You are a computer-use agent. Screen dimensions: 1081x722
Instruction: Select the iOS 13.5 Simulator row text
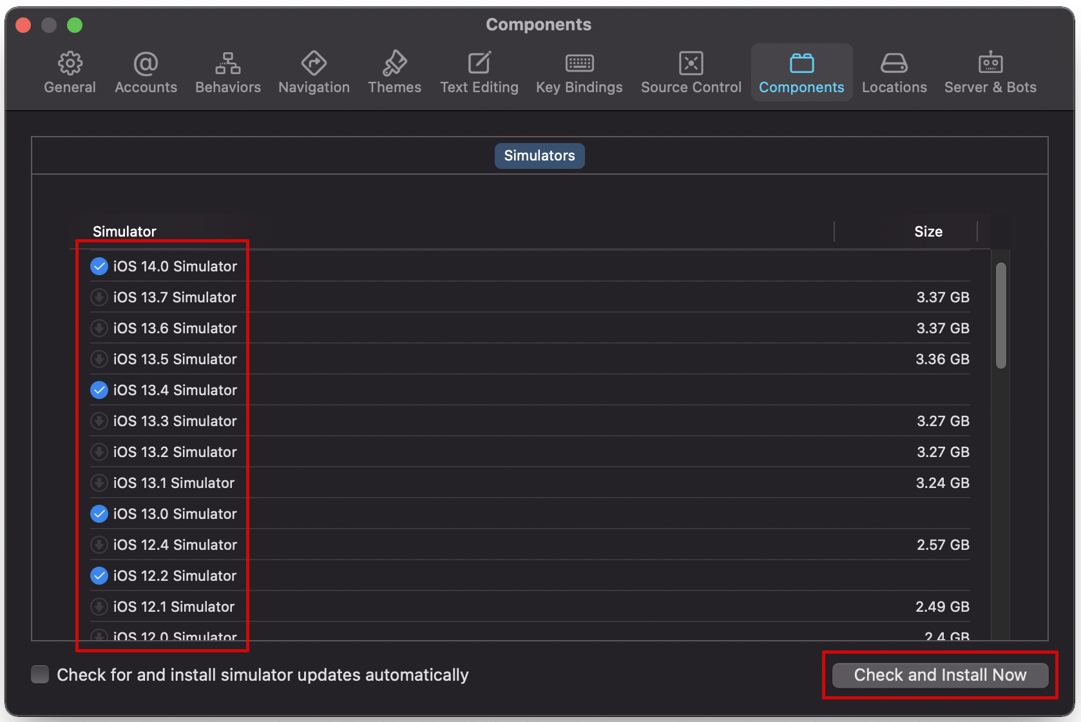coord(175,359)
